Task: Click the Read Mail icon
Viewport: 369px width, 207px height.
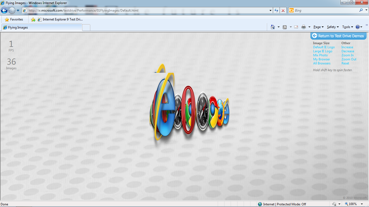Action: [x=296, y=27]
